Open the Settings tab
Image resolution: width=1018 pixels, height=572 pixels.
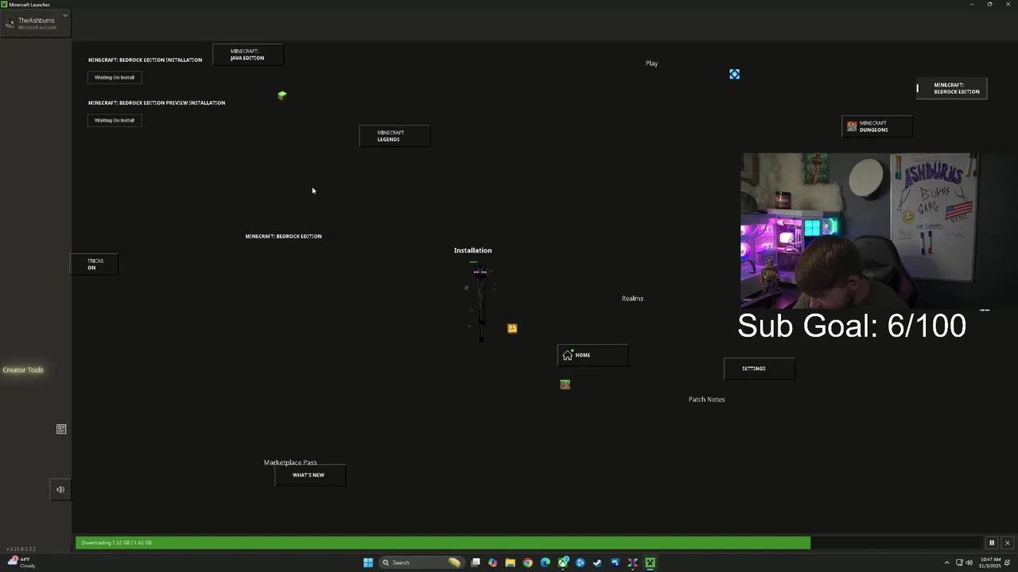pos(759,369)
